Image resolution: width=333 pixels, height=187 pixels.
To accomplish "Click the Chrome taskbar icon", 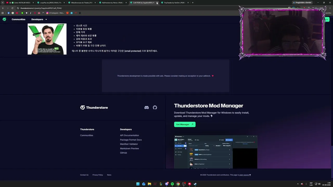I will 178,184.
